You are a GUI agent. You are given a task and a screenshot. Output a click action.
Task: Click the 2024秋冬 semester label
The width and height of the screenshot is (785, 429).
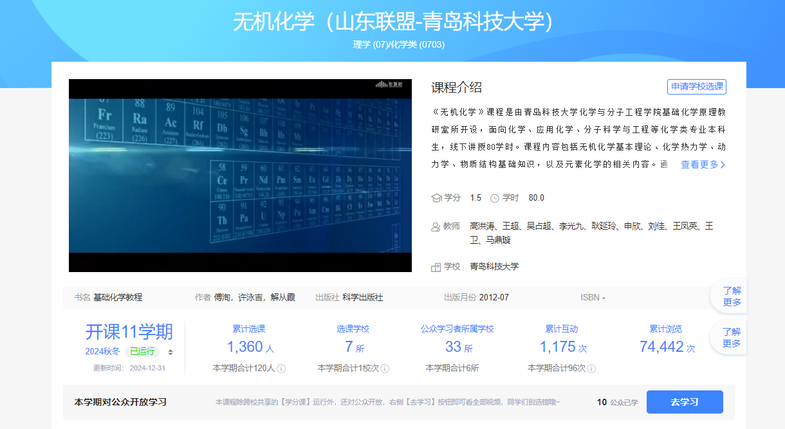[x=103, y=351]
